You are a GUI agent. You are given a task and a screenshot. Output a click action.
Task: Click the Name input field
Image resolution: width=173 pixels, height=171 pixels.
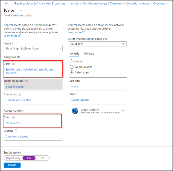click(33, 48)
